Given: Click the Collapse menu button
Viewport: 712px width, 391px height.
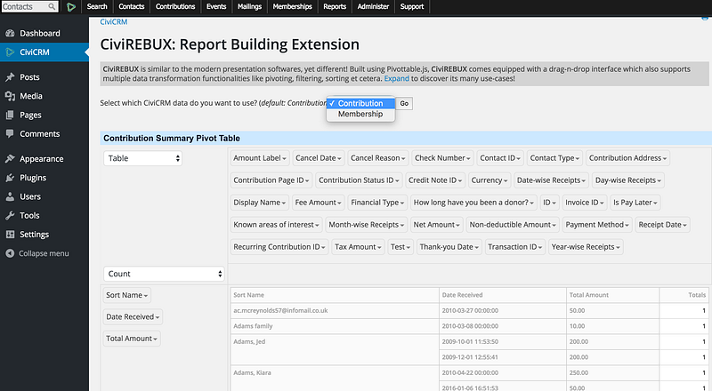Looking at the screenshot, I should point(37,253).
